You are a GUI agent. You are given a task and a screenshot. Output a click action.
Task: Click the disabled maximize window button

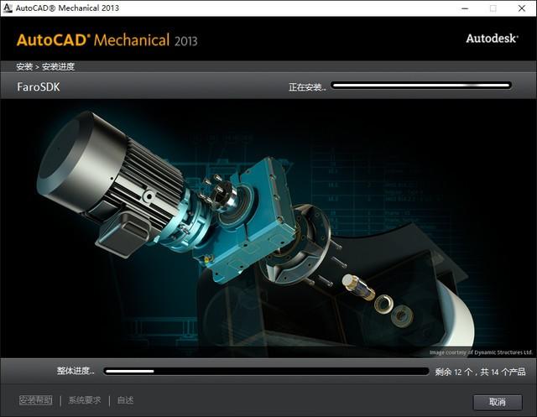coord(493,8)
